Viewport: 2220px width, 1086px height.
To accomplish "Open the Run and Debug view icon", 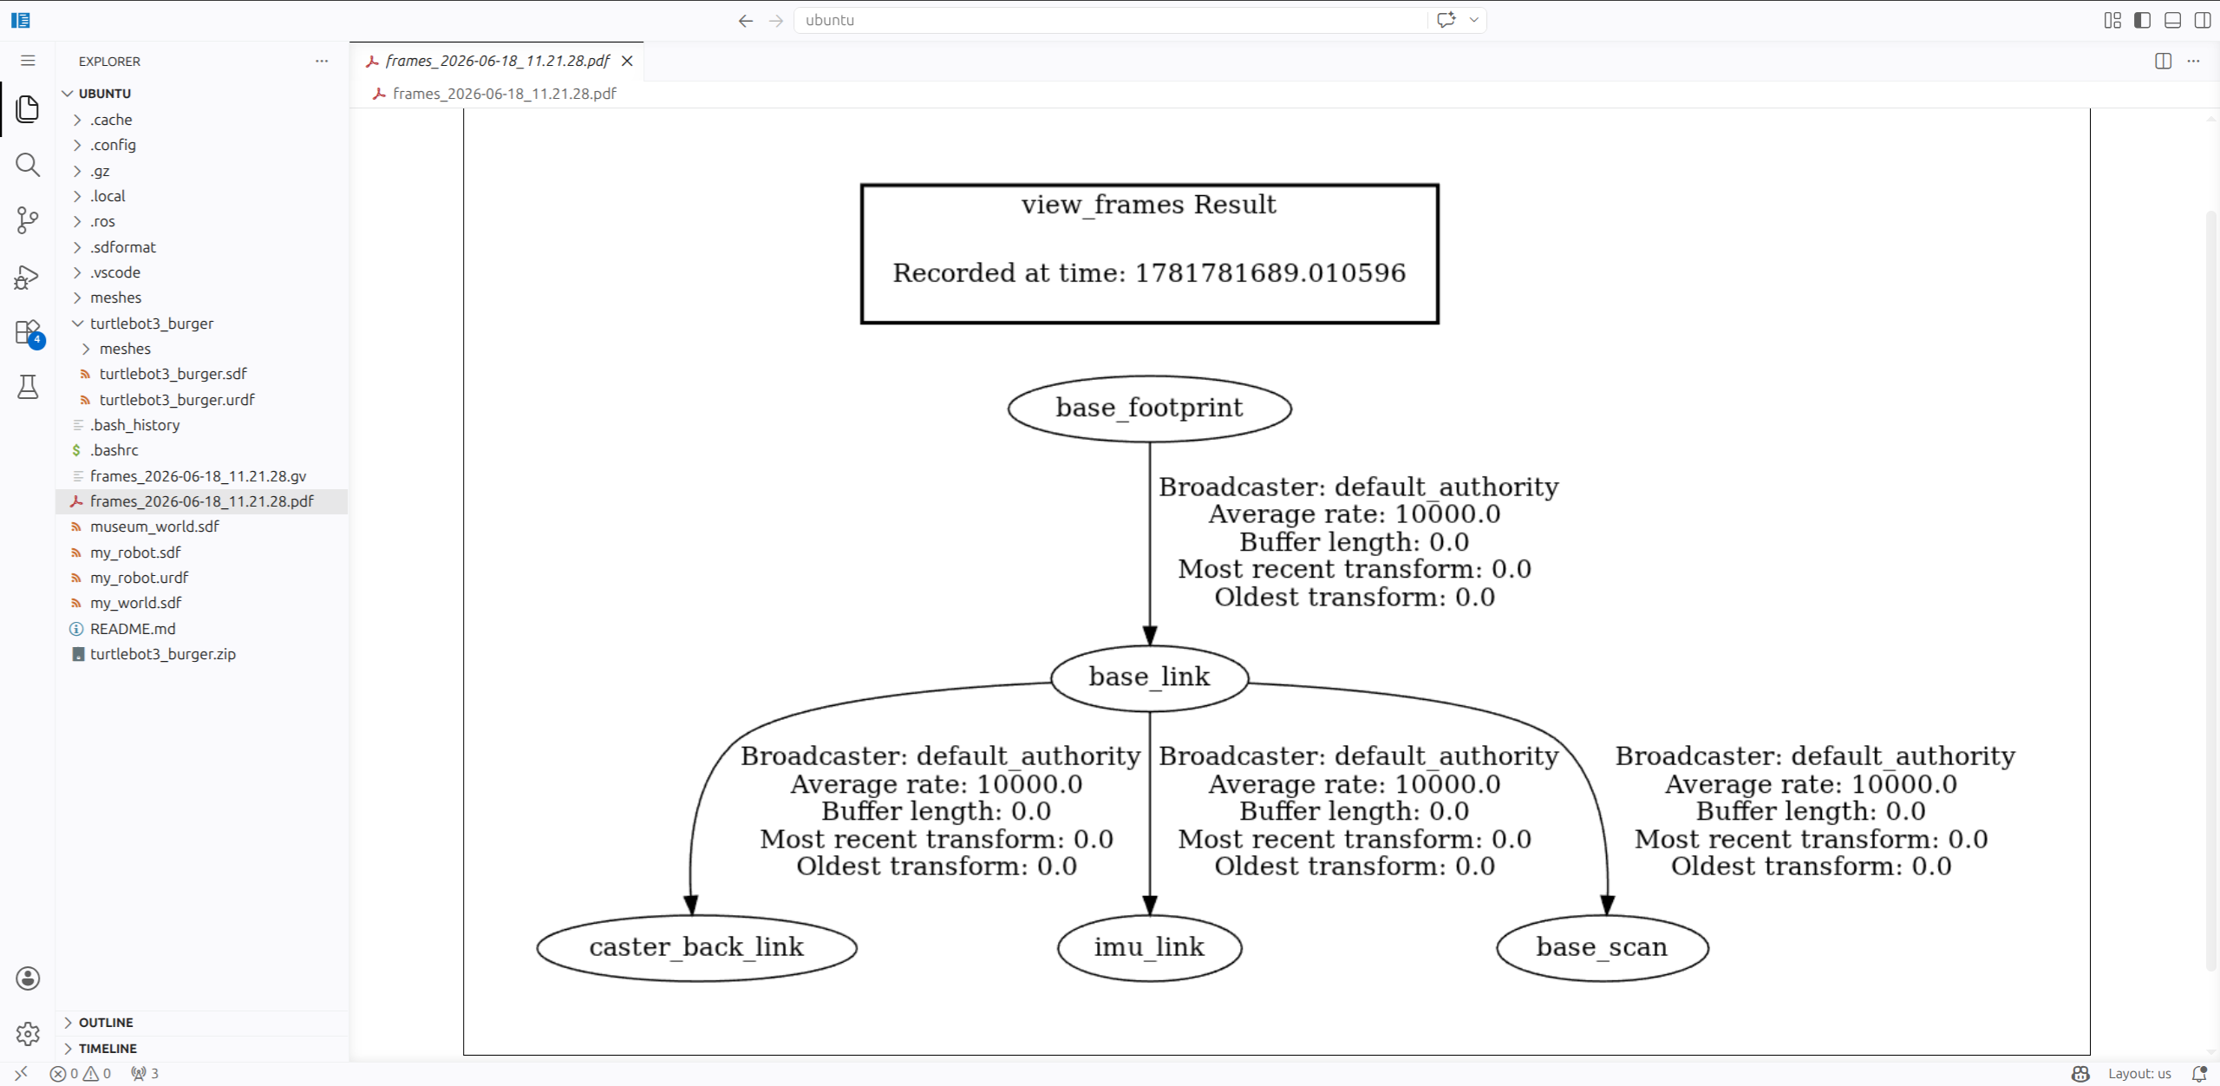I will (28, 278).
